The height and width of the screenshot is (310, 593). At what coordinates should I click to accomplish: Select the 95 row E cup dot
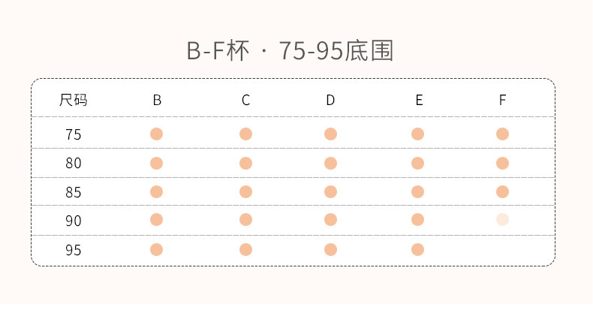tap(417, 249)
